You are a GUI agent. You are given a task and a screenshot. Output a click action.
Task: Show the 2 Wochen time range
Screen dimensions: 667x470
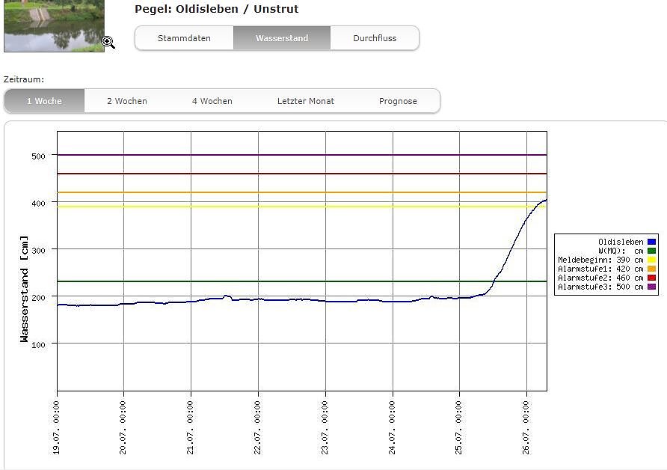pos(126,101)
